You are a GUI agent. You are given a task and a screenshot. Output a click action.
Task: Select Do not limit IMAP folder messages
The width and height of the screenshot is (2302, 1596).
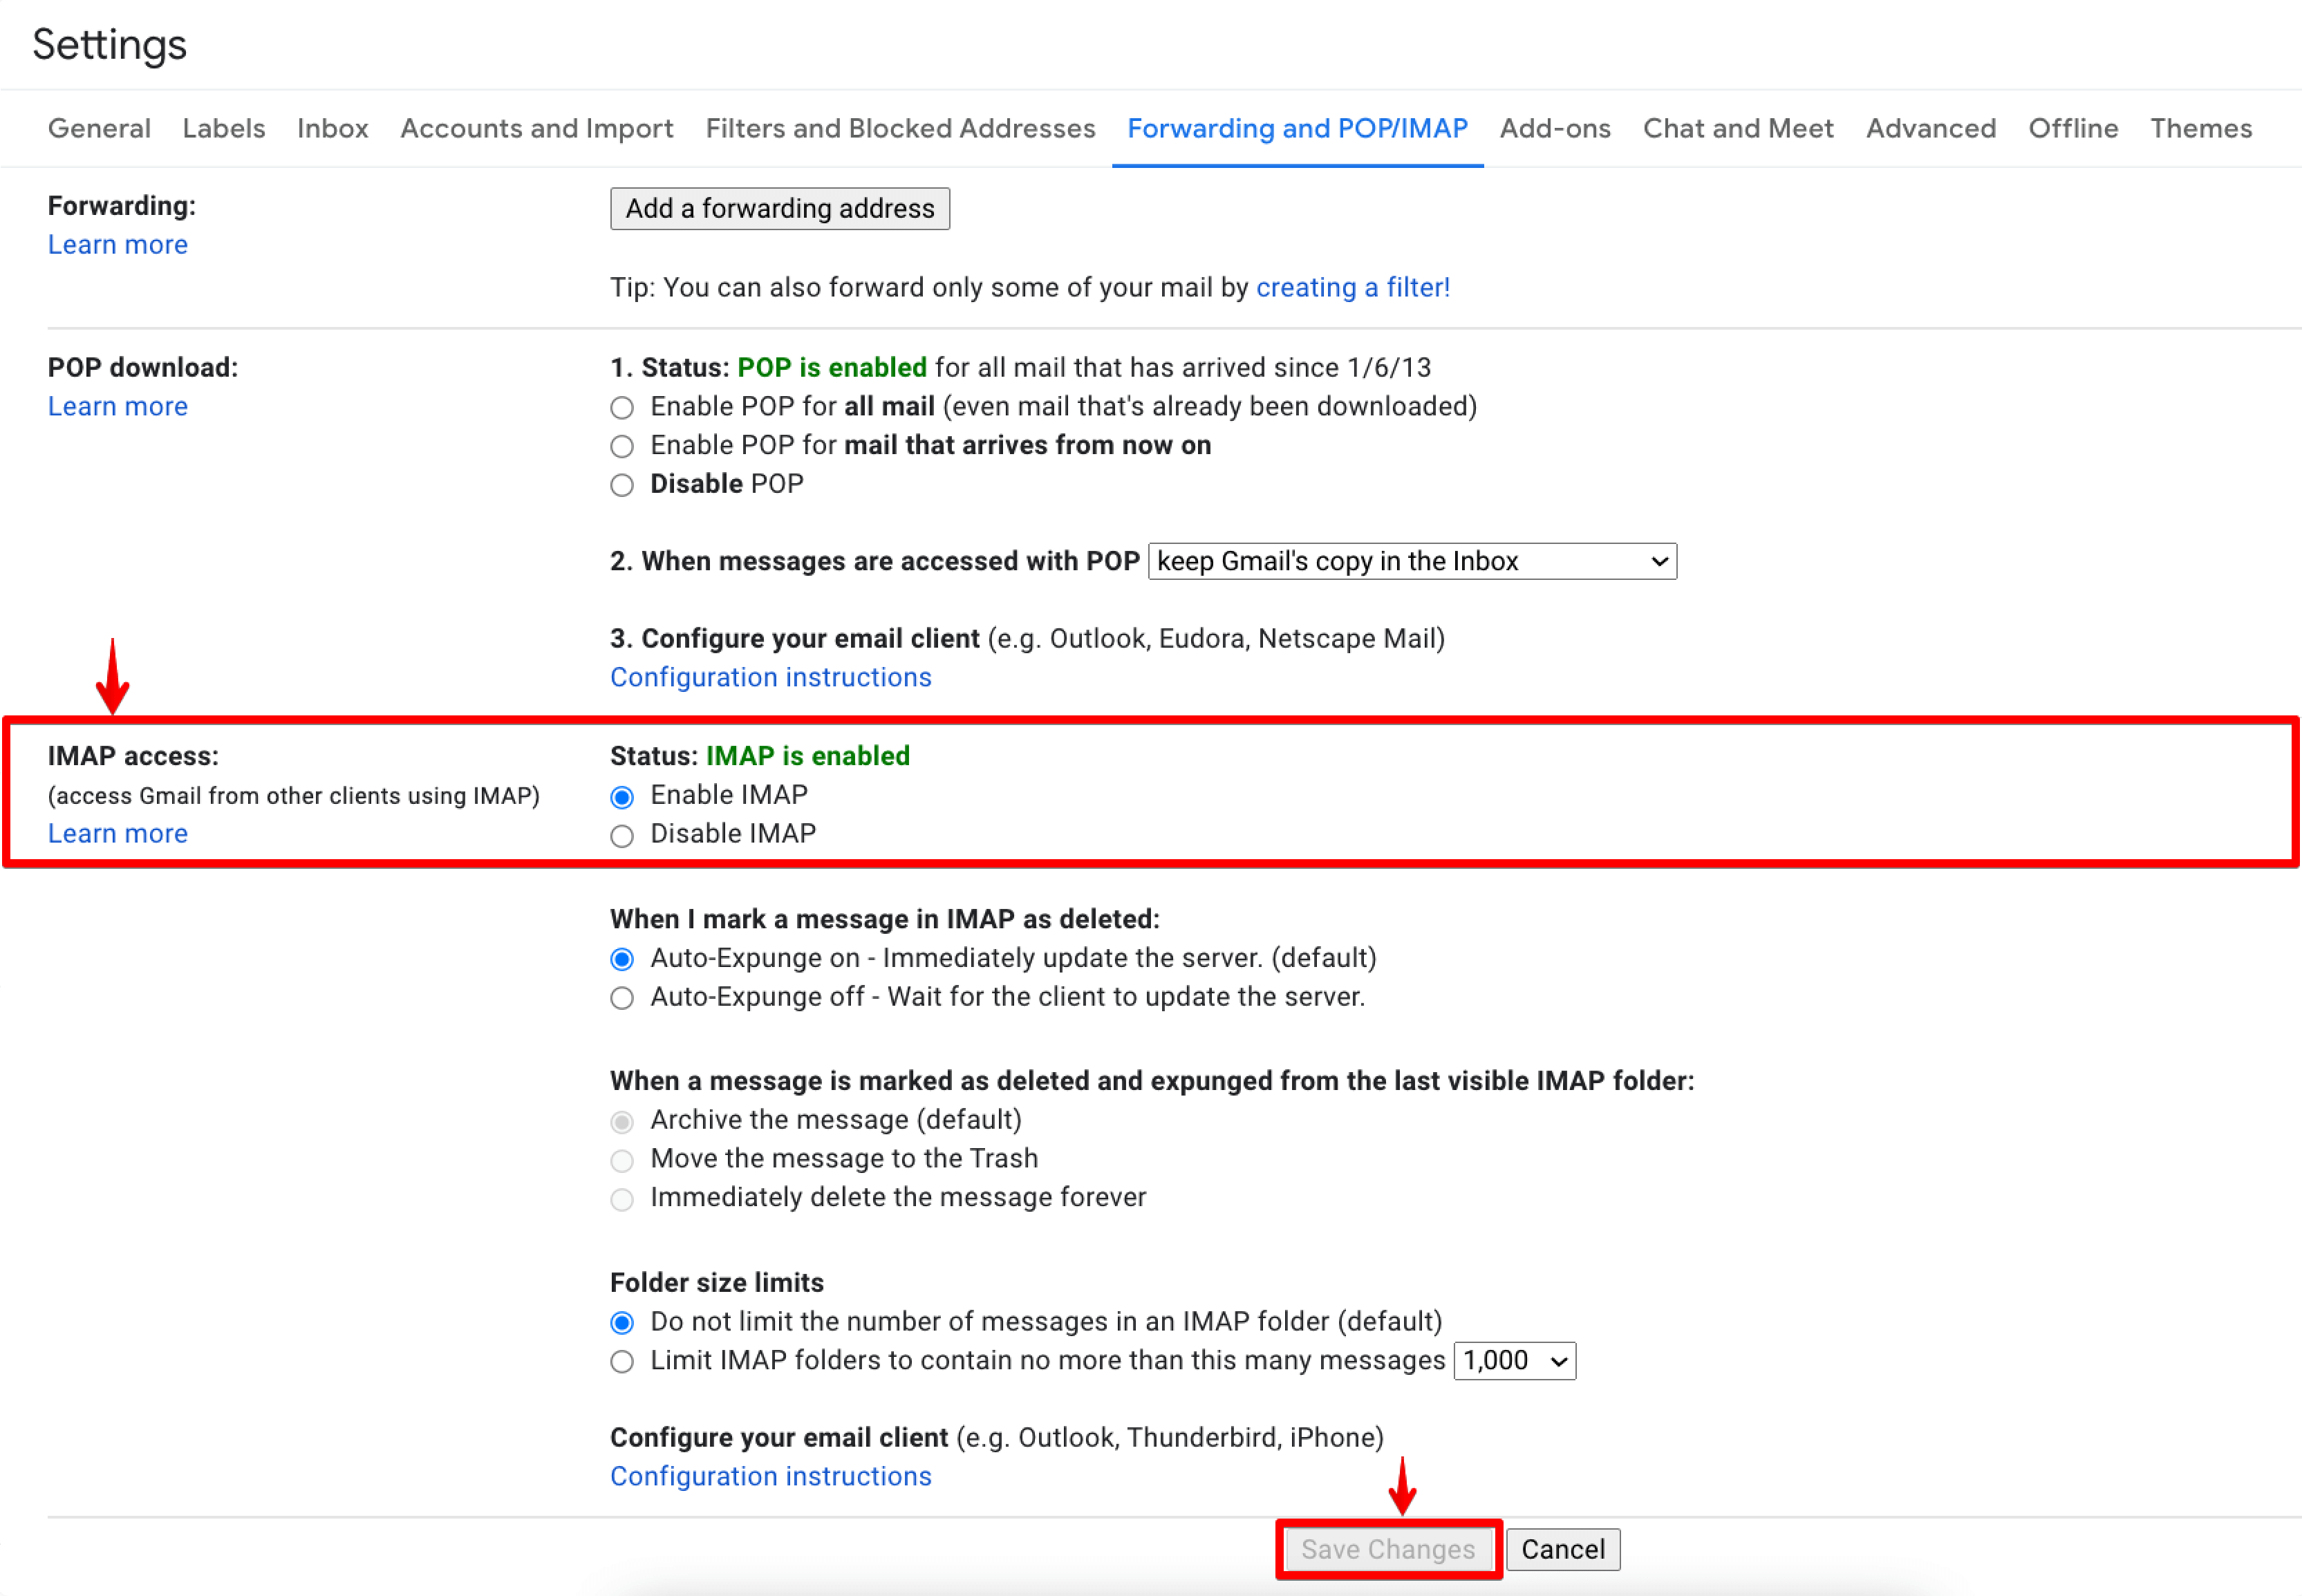(622, 1323)
